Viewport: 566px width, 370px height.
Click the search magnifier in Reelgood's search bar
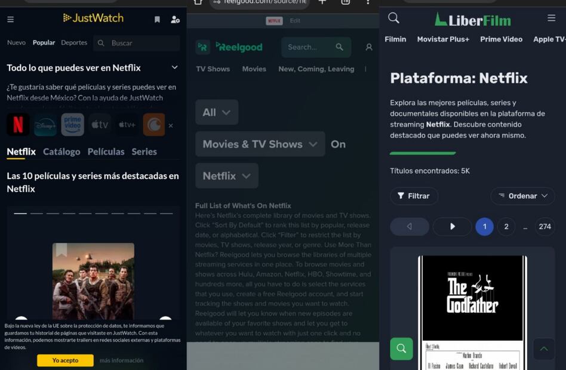(x=340, y=47)
